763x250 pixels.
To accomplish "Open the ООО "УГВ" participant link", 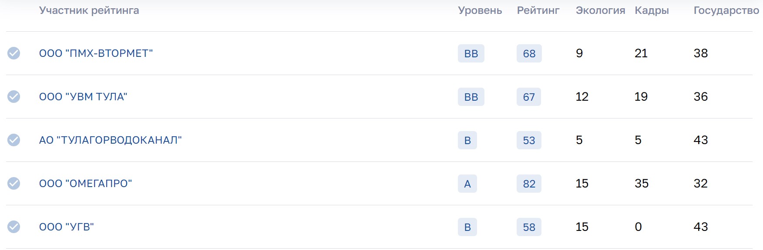I will (x=67, y=227).
